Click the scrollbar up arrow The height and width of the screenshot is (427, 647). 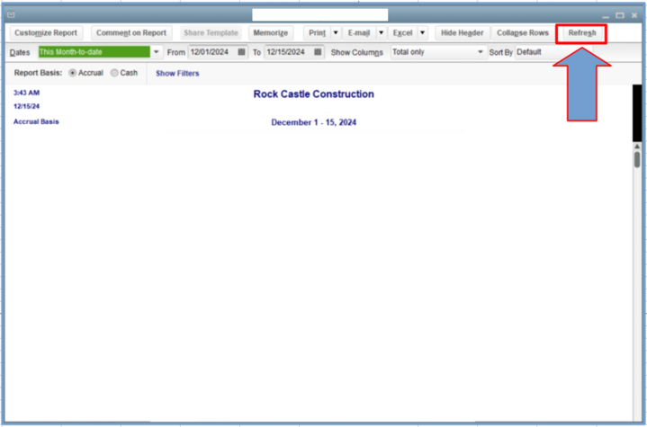click(637, 147)
